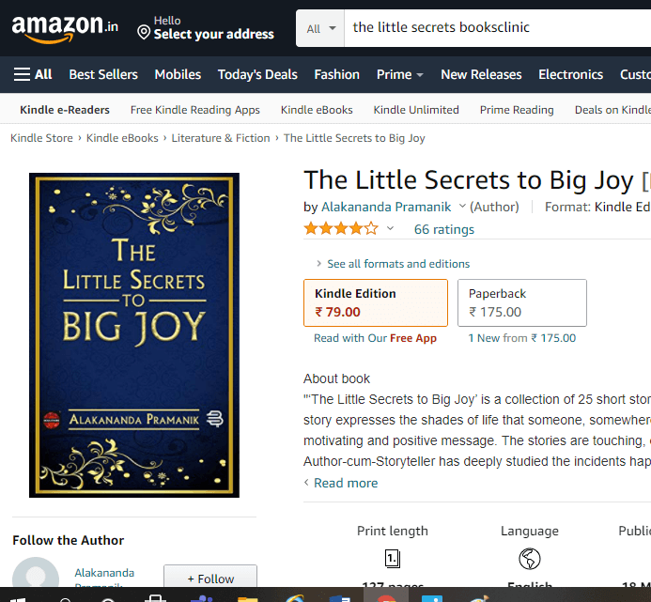The image size is (651, 602).
Task: Expand the author contributor dropdown arrow
Action: coord(462,207)
